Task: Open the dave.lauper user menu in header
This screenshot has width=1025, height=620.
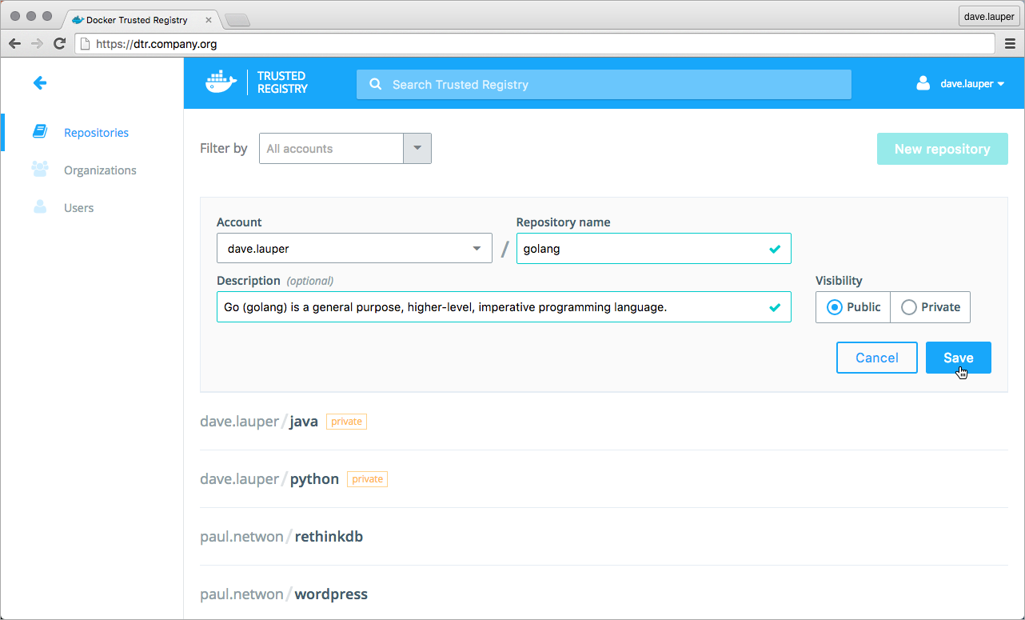Action: 971,84
